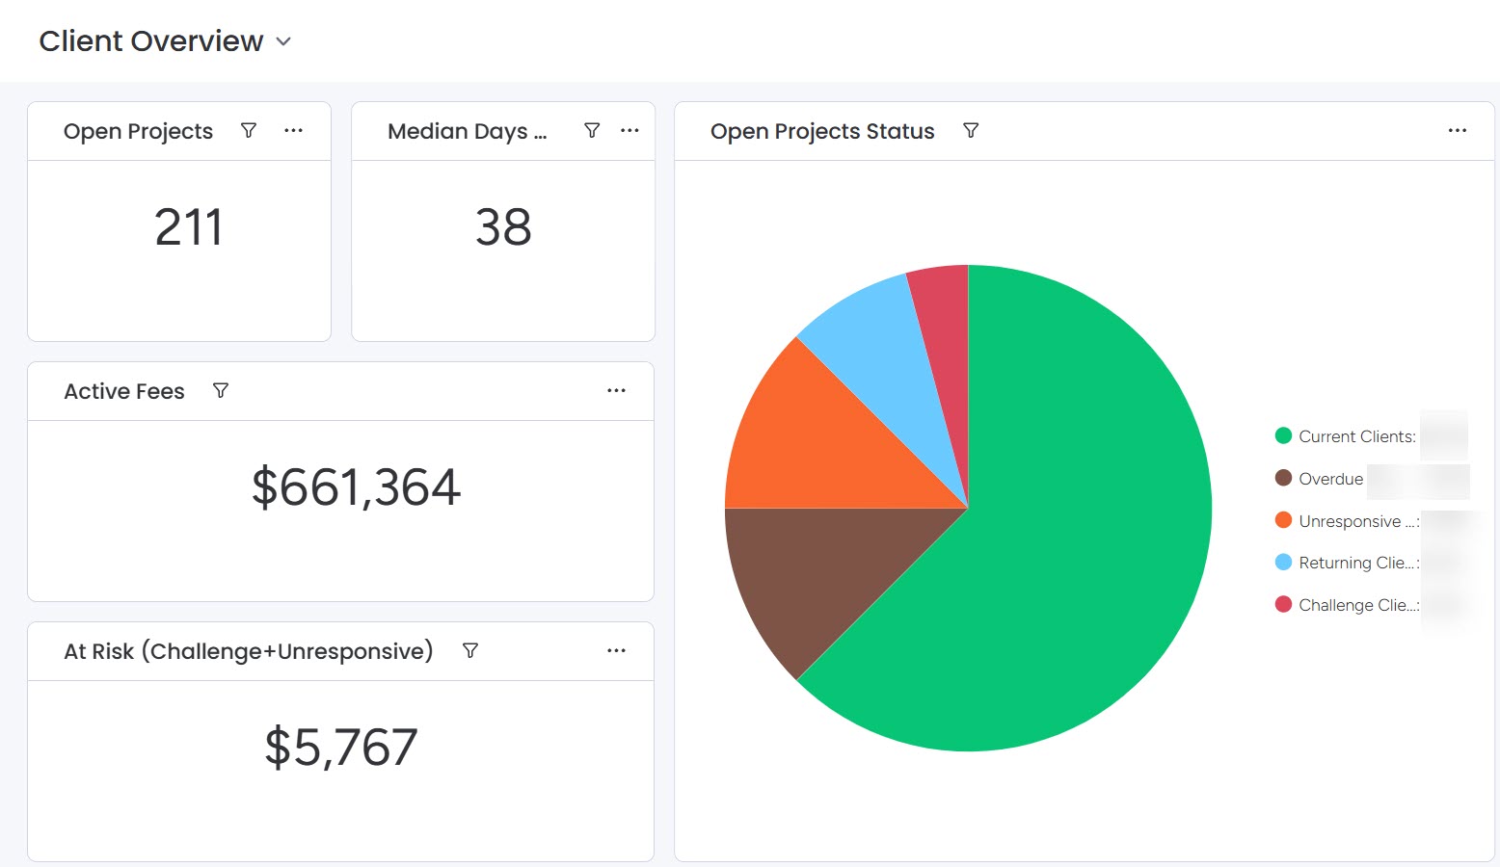Click the filter icon beside Active Fees
This screenshot has height=867, width=1500.
[x=221, y=391]
